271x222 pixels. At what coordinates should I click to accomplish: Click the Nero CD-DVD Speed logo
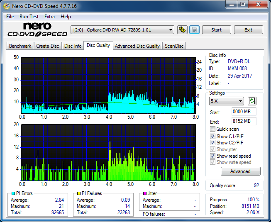(x=37, y=30)
